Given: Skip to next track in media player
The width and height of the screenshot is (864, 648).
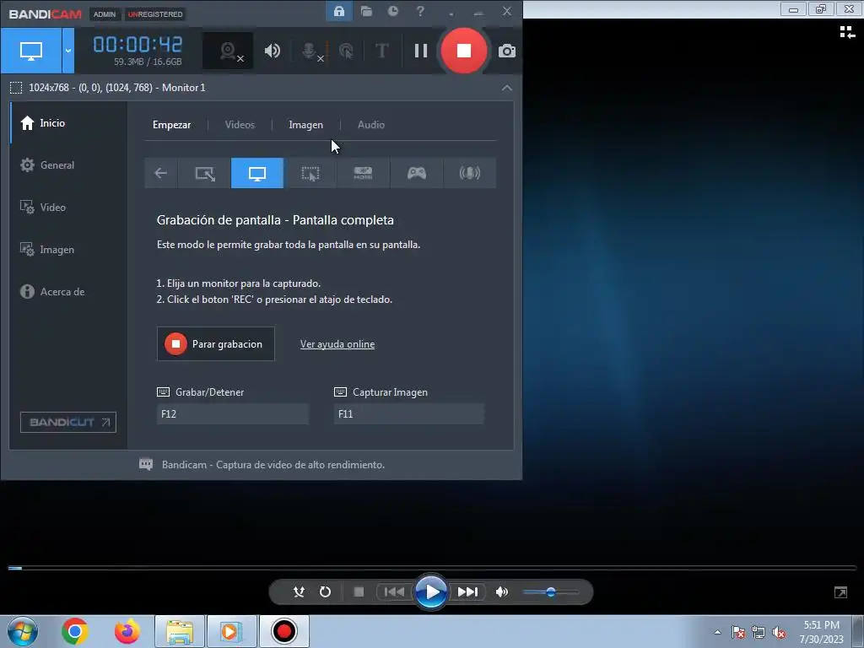Looking at the screenshot, I should click(x=467, y=591).
